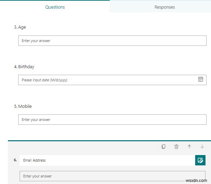The height and width of the screenshot is (184, 211).
Task: Move the Email Address question up
Action: point(189,146)
